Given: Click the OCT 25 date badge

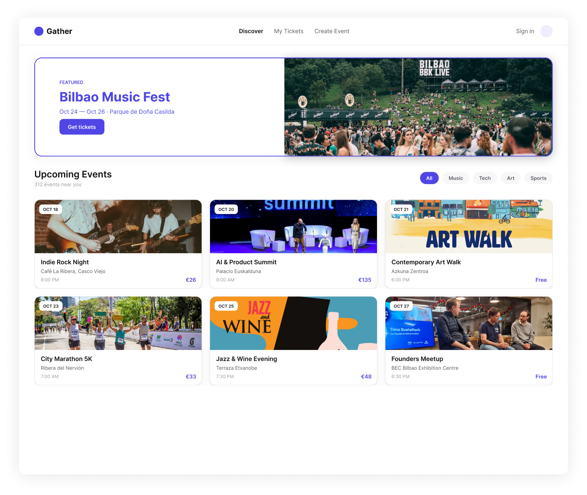Looking at the screenshot, I should (226, 306).
